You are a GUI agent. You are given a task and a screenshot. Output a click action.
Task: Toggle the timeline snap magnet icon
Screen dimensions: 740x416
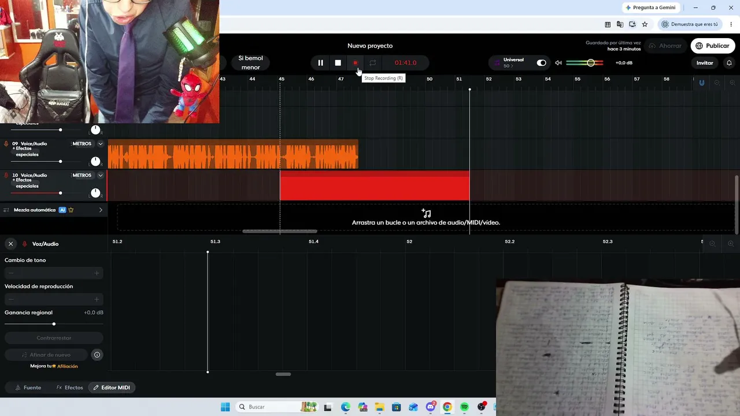tap(702, 83)
